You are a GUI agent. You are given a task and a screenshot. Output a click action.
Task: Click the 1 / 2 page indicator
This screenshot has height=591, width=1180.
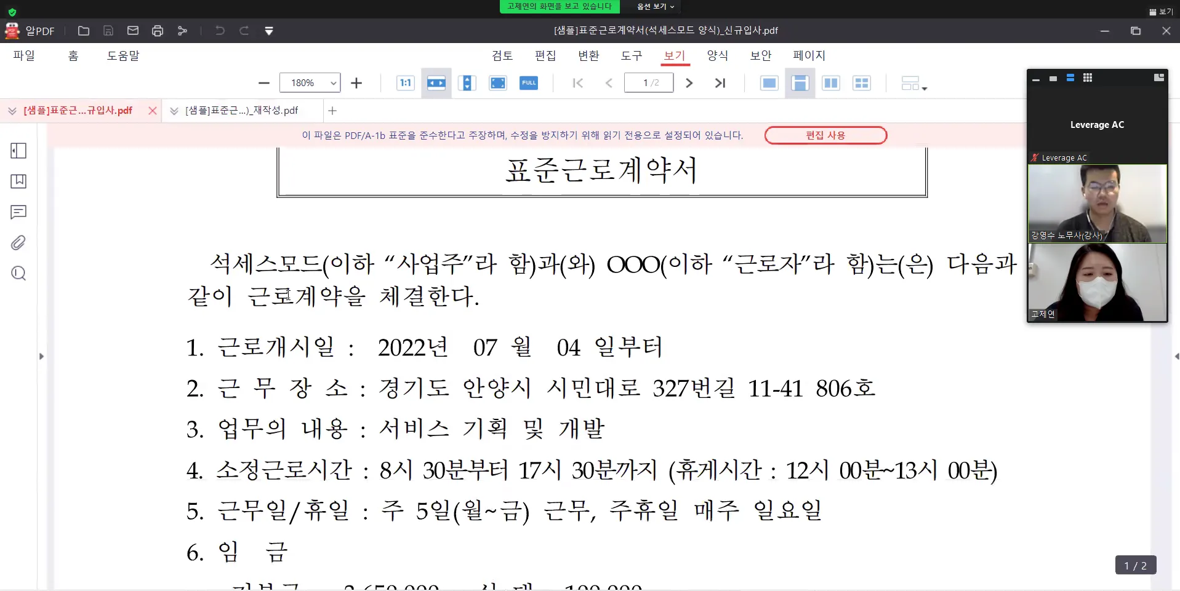(1136, 565)
